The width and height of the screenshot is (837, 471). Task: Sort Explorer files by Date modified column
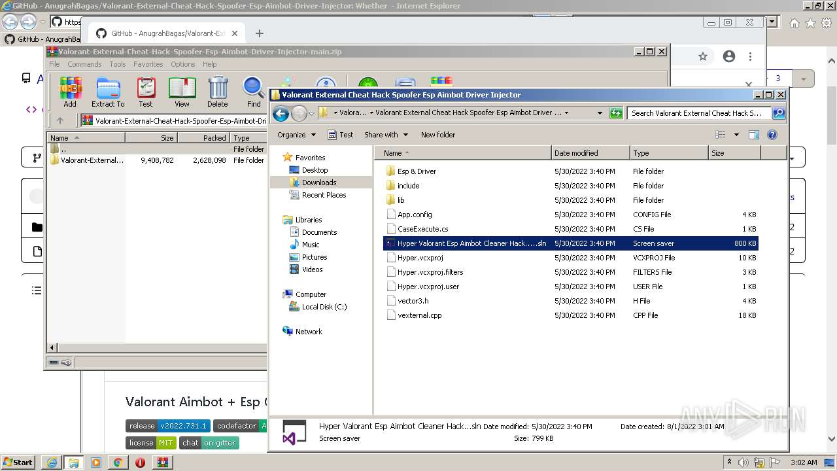pos(590,153)
